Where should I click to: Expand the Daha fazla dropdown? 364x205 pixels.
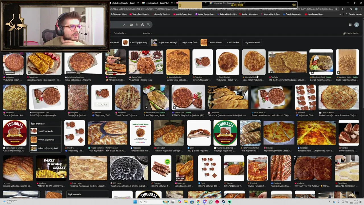(120, 33)
